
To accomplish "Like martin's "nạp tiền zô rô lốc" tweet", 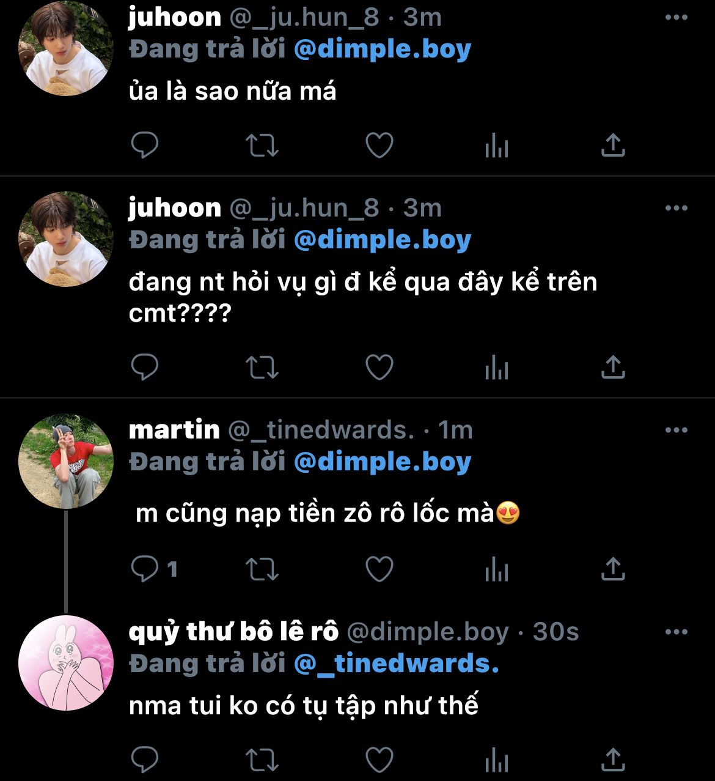I will pyautogui.click(x=379, y=569).
